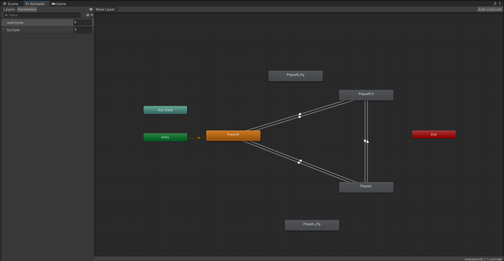The width and height of the screenshot is (504, 261).
Task: Click the lock icon in the Animator tab bar
Action: point(495,3)
